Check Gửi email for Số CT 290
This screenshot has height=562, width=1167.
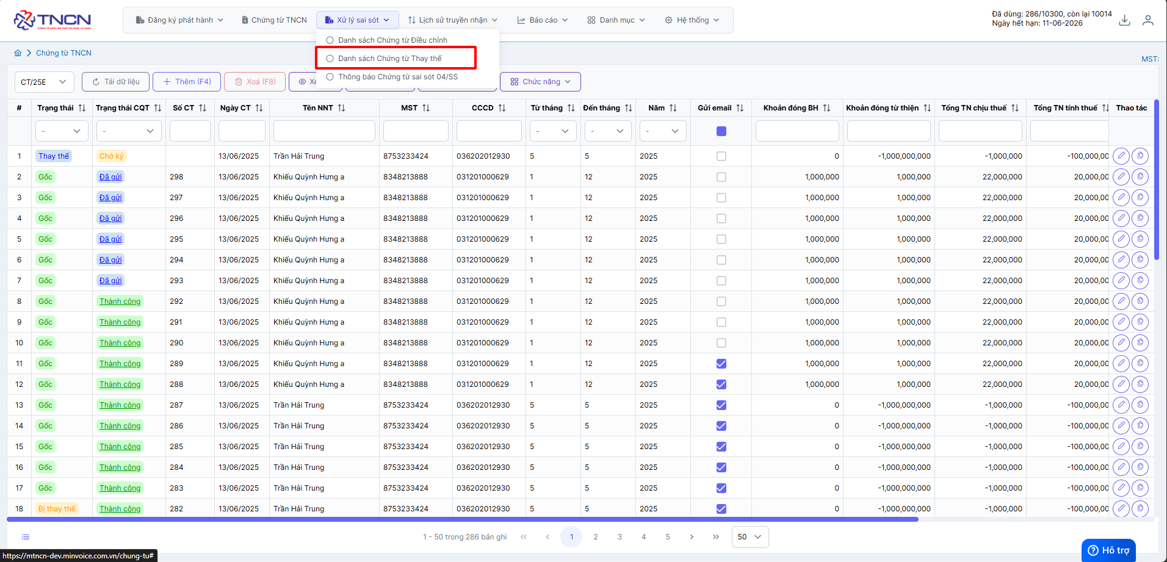coord(721,343)
